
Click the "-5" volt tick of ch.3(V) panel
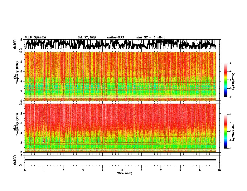click(x=21, y=165)
